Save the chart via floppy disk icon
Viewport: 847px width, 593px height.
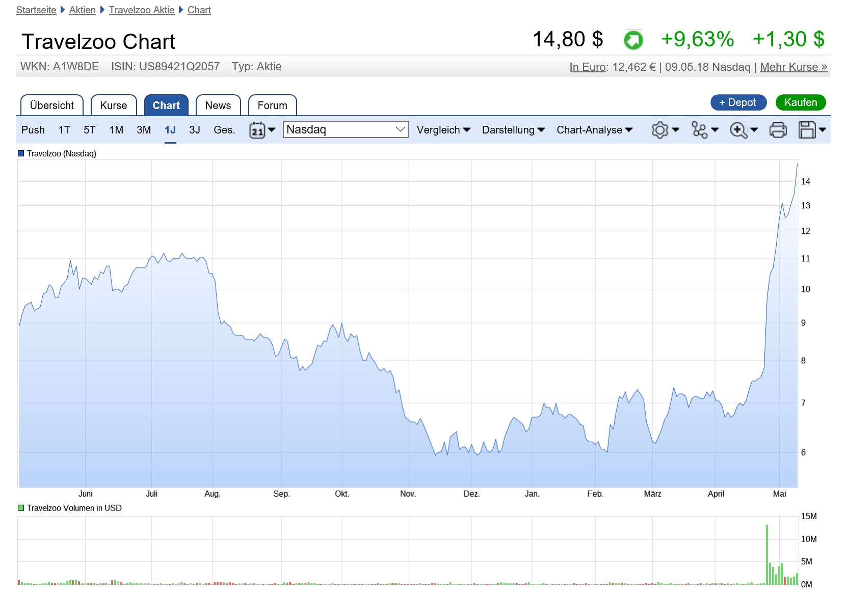point(812,130)
